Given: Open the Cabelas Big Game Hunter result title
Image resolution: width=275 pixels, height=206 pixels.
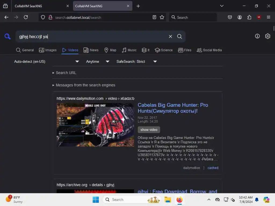Looking at the screenshot, I should (173, 108).
